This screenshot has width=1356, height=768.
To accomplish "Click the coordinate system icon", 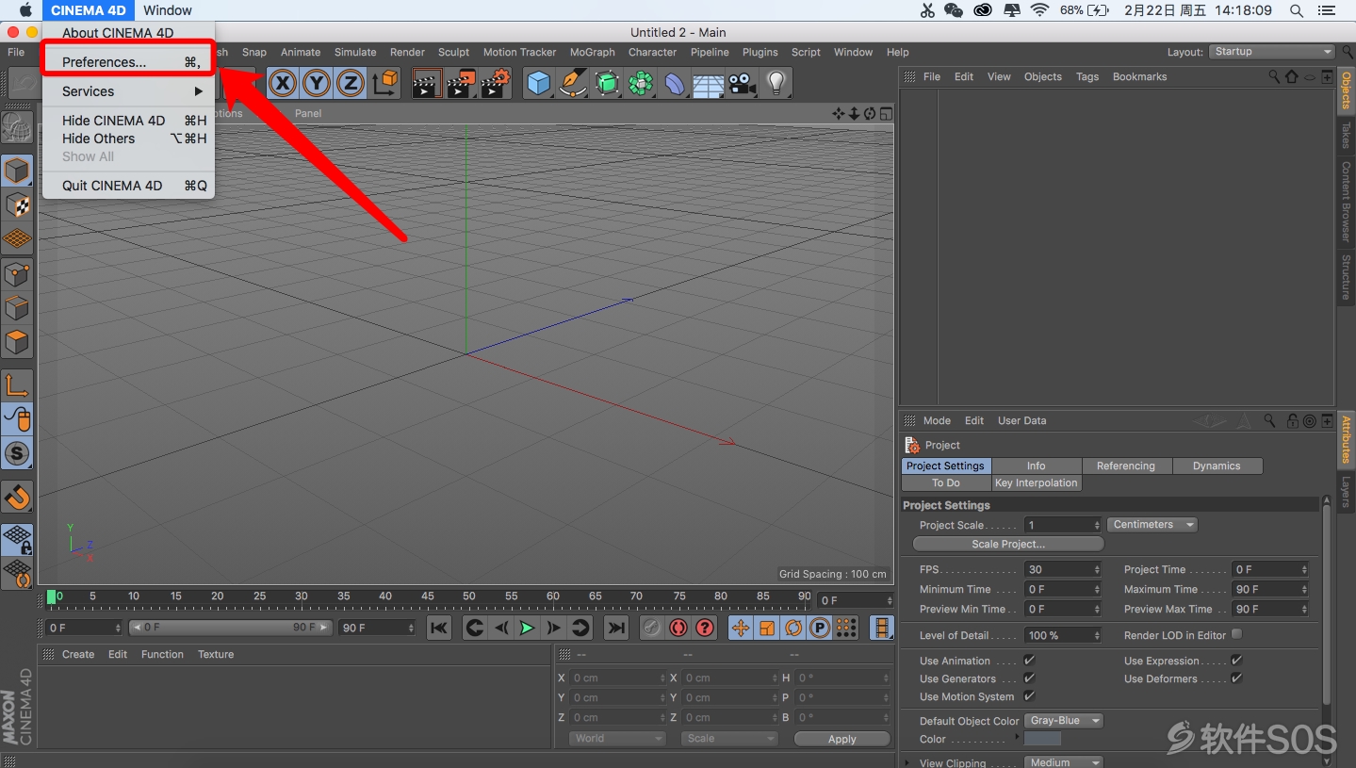I will [x=385, y=84].
